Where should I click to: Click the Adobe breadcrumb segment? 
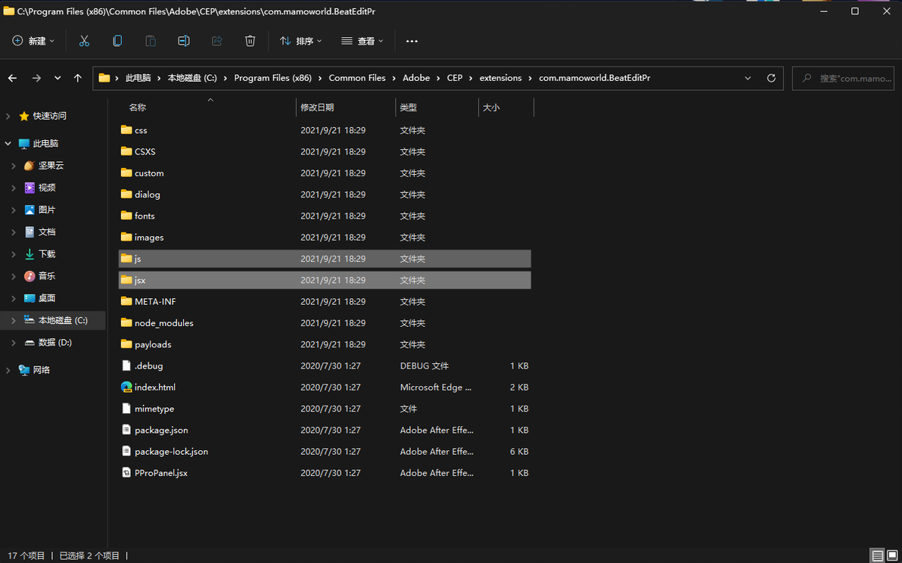pyautogui.click(x=416, y=78)
